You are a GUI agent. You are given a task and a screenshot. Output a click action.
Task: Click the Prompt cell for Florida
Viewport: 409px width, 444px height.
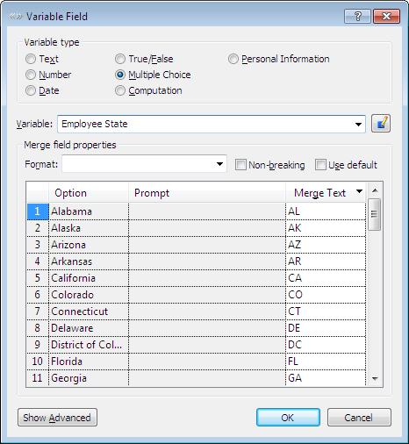[x=207, y=362]
